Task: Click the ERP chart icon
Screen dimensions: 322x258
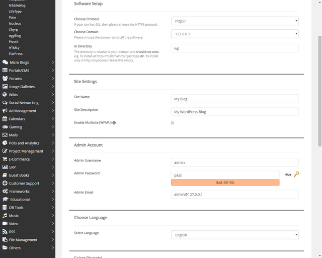Action: click(5, 167)
